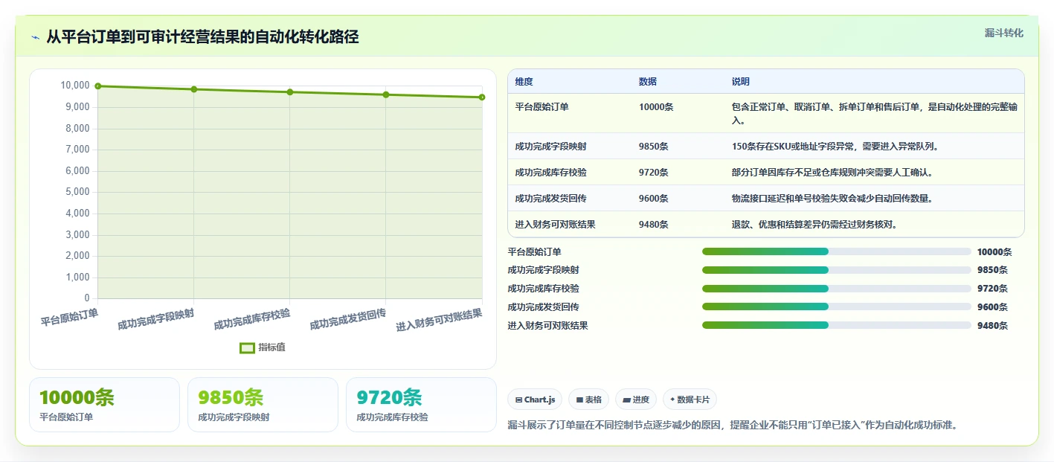Click the 漏斗转化 tag

(x=1003, y=33)
